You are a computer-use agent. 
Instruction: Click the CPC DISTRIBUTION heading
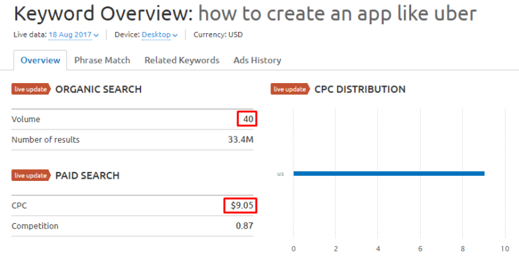click(360, 89)
